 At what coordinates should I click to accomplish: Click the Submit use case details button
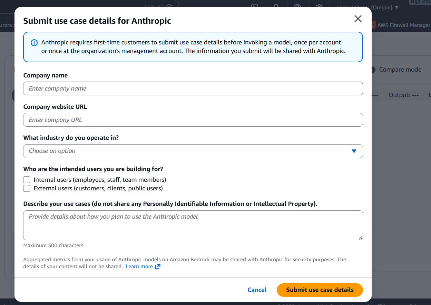tap(320, 290)
